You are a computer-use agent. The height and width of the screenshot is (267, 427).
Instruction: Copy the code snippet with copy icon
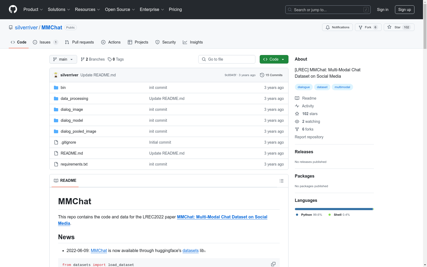pyautogui.click(x=273, y=264)
